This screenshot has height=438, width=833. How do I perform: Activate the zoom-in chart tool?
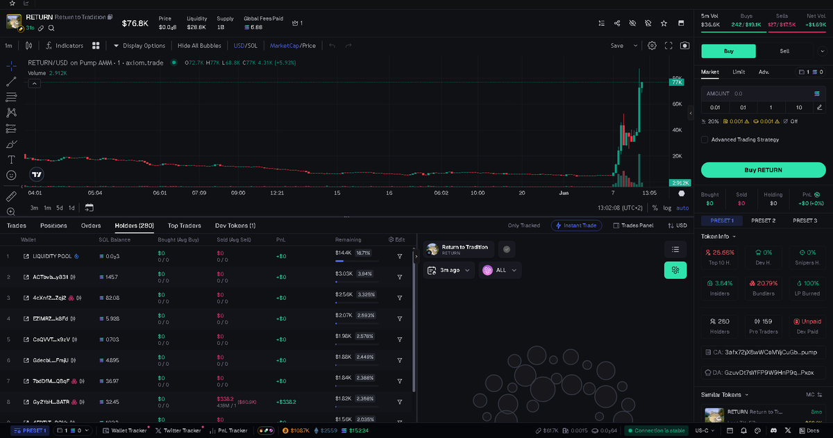click(11, 211)
